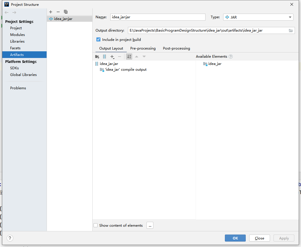Open help for Available Elements
Screen dimensions: 301x247
pyautogui.click(x=231, y=57)
